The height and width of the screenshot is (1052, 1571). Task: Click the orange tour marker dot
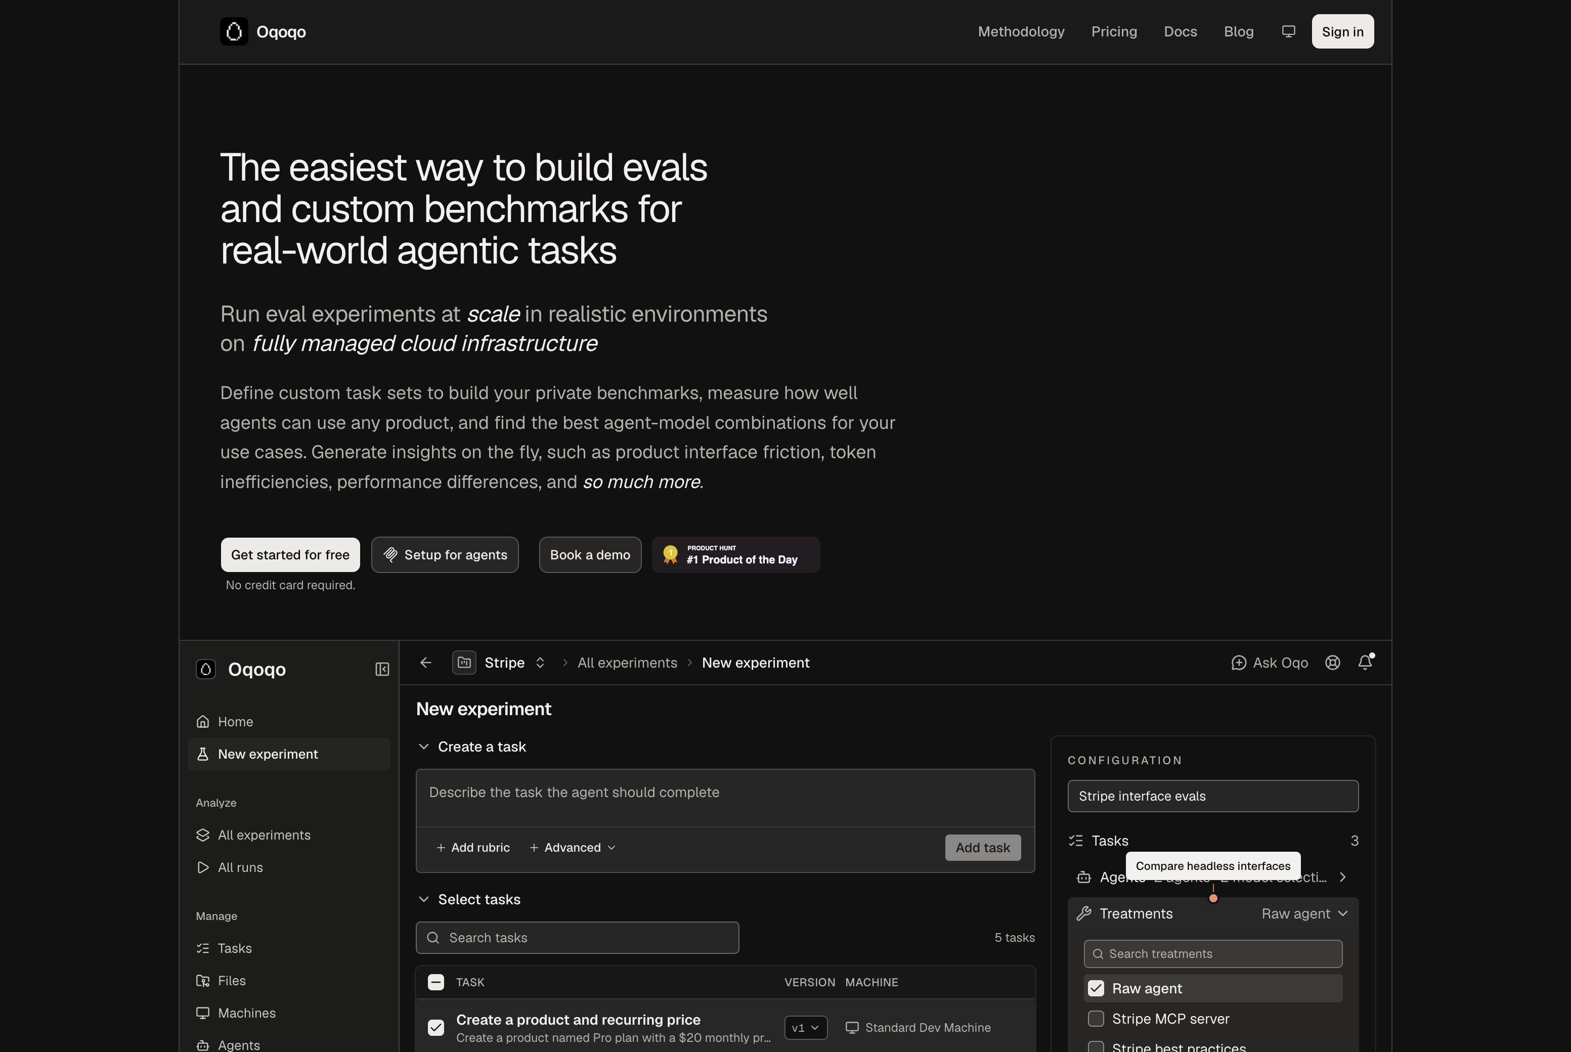[x=1213, y=898]
